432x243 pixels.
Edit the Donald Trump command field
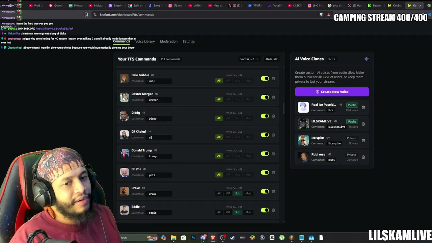160,156
